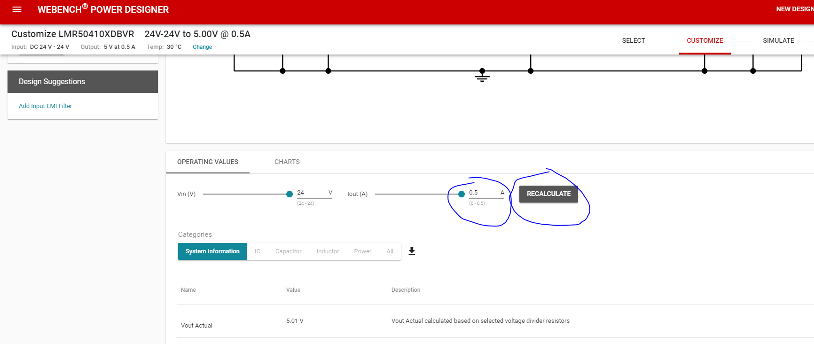The height and width of the screenshot is (344, 814).
Task: Select the All category
Action: pyautogui.click(x=390, y=251)
